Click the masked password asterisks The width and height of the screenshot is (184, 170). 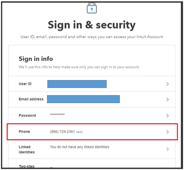pyautogui.click(x=57, y=114)
